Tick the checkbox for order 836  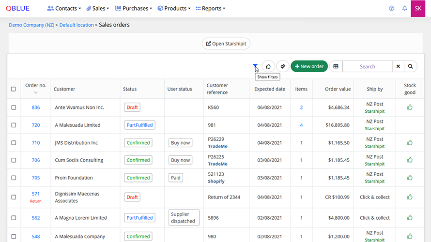tap(14, 107)
